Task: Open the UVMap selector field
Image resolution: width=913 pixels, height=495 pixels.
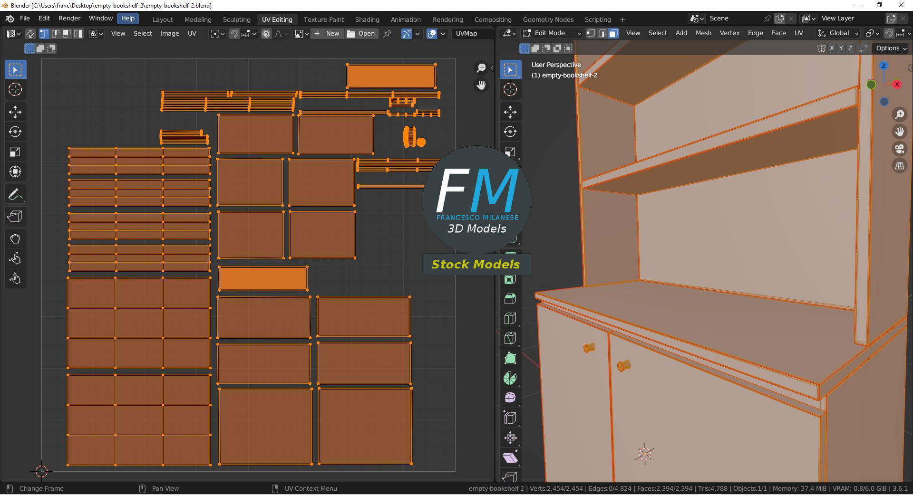Action: (x=472, y=34)
